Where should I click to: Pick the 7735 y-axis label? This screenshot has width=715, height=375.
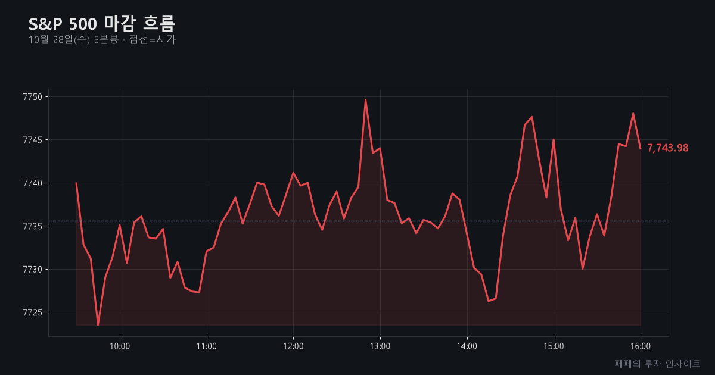click(x=33, y=226)
